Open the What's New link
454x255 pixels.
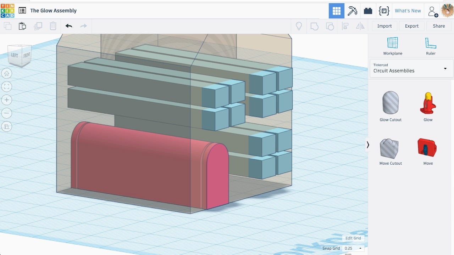[408, 11]
